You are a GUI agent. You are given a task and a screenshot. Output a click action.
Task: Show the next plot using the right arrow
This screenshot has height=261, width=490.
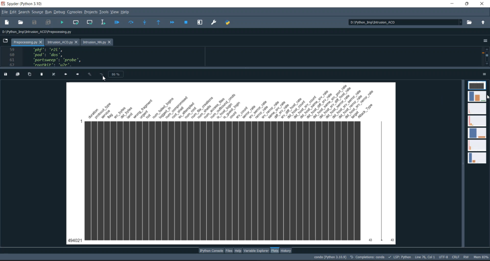click(x=77, y=74)
